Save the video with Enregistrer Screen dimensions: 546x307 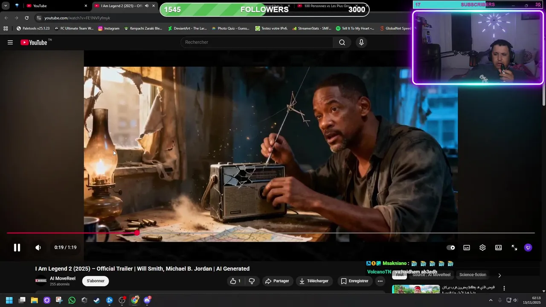[x=354, y=281]
